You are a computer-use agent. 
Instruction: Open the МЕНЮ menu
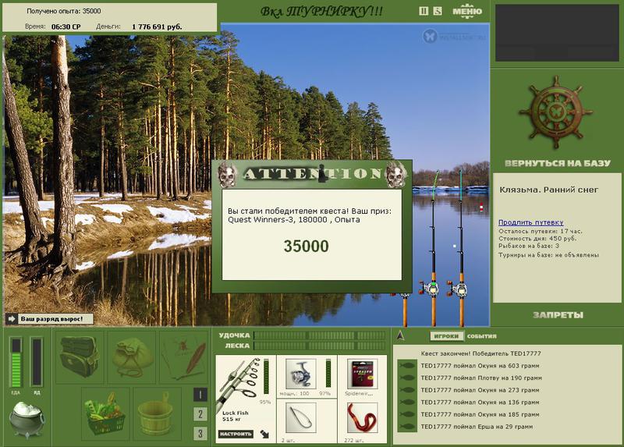[466, 11]
